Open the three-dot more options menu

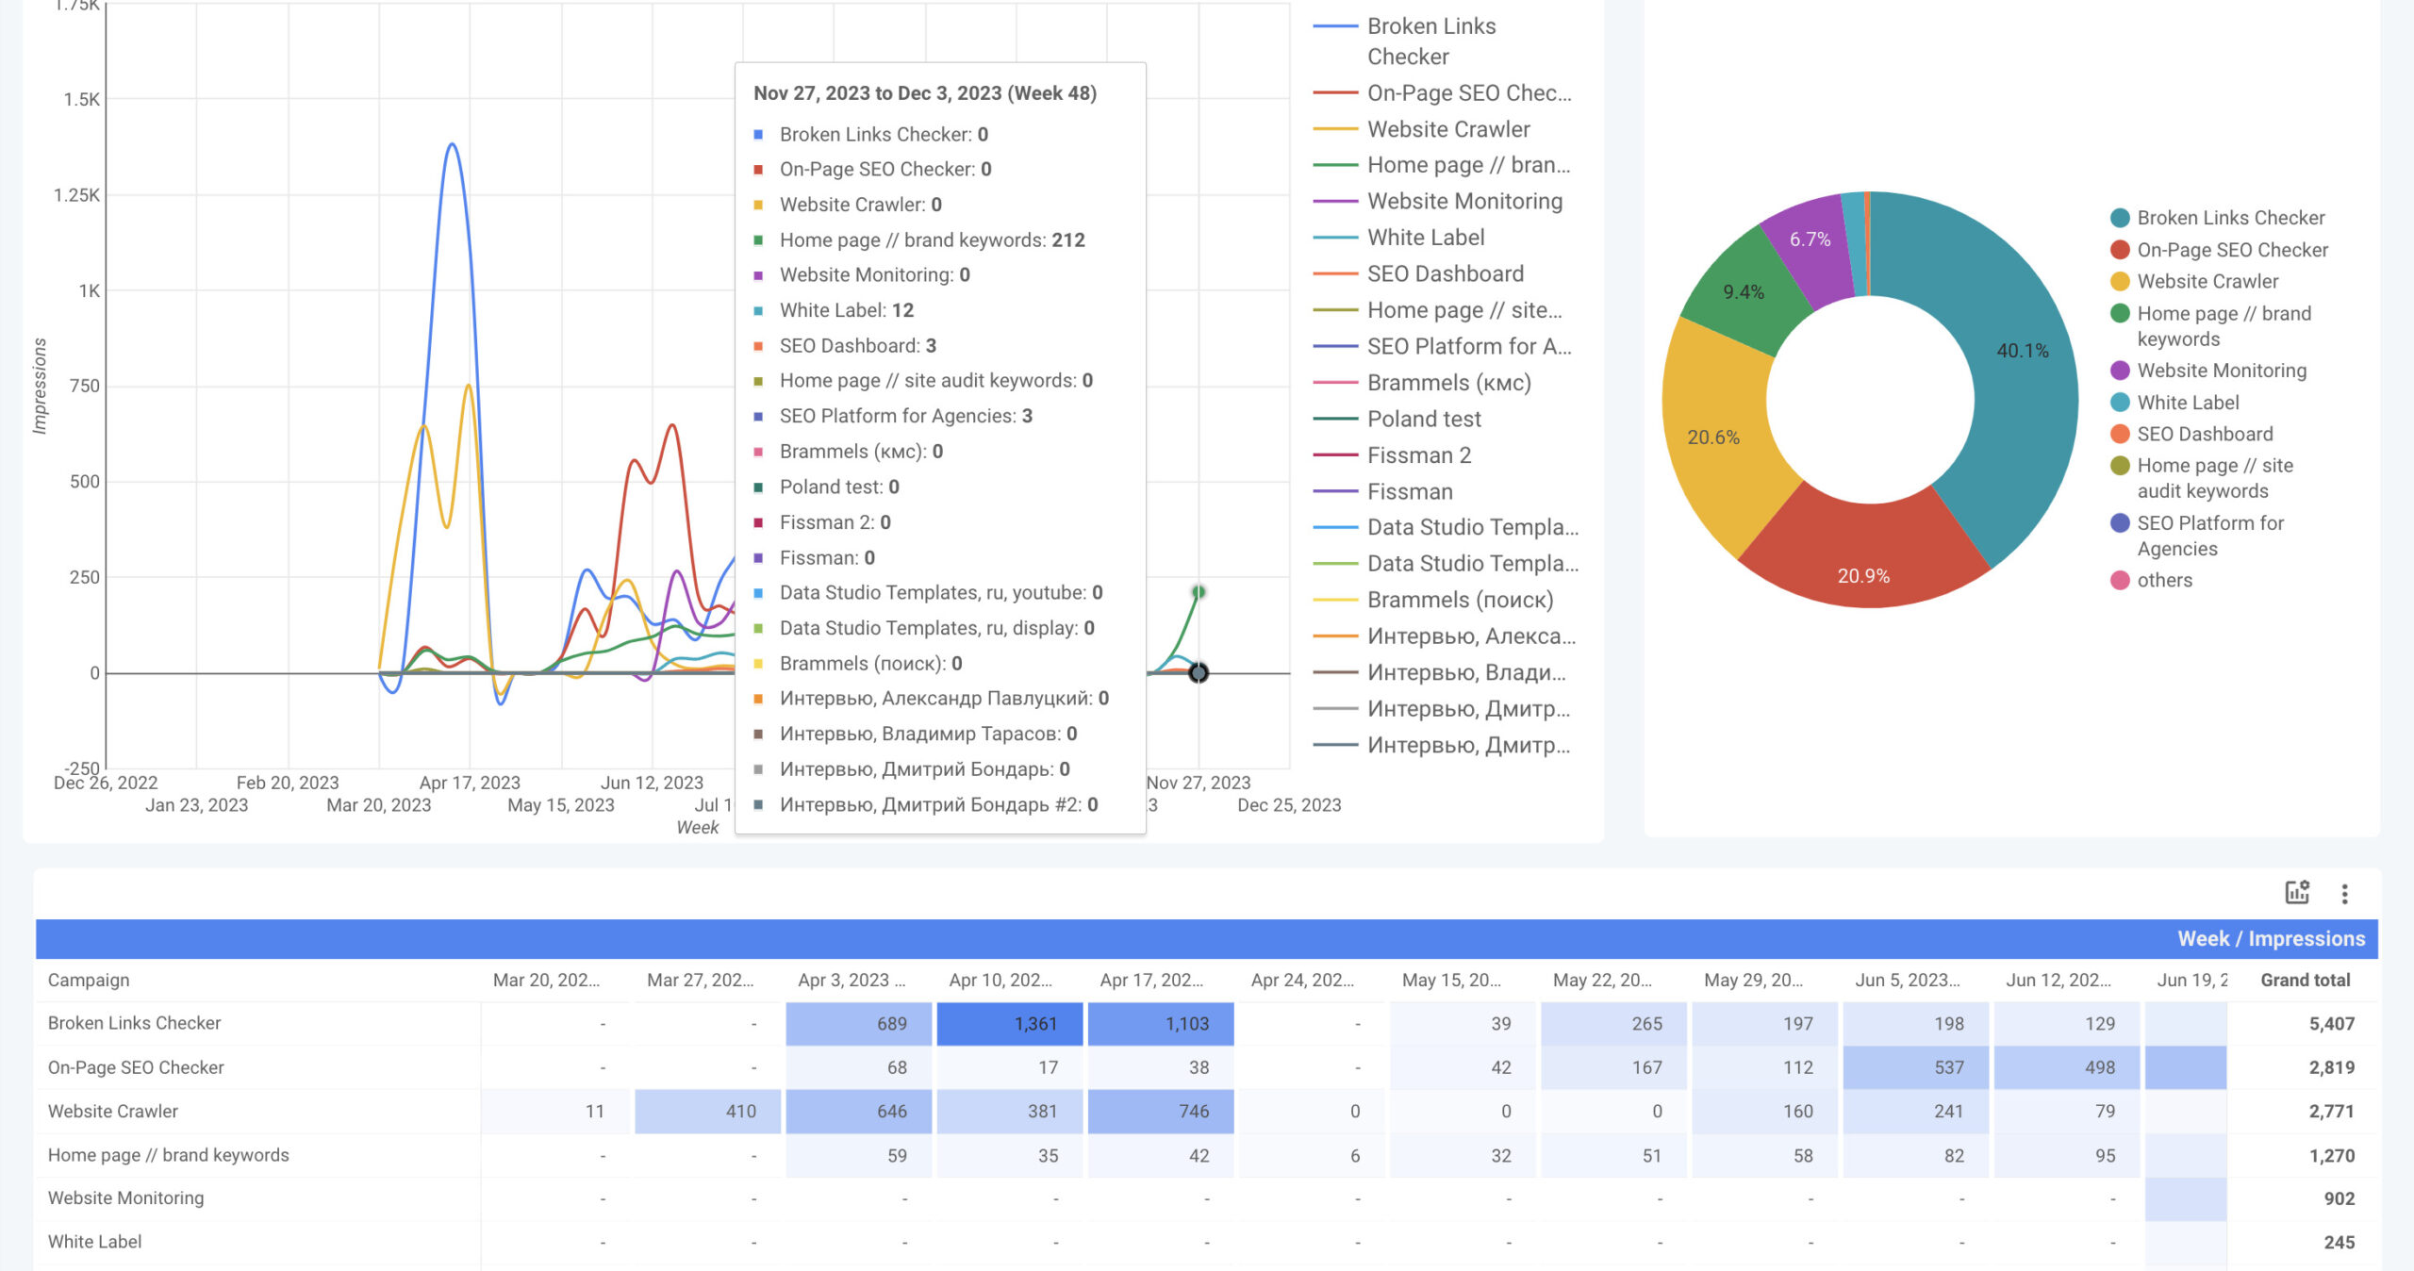click(2344, 893)
